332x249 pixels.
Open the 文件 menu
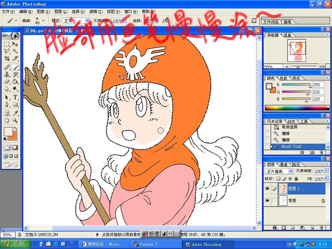(x=8, y=11)
